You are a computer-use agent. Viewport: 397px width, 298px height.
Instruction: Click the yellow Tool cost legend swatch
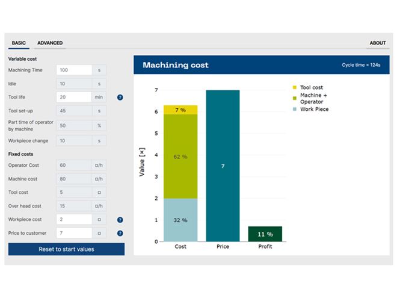pos(295,88)
